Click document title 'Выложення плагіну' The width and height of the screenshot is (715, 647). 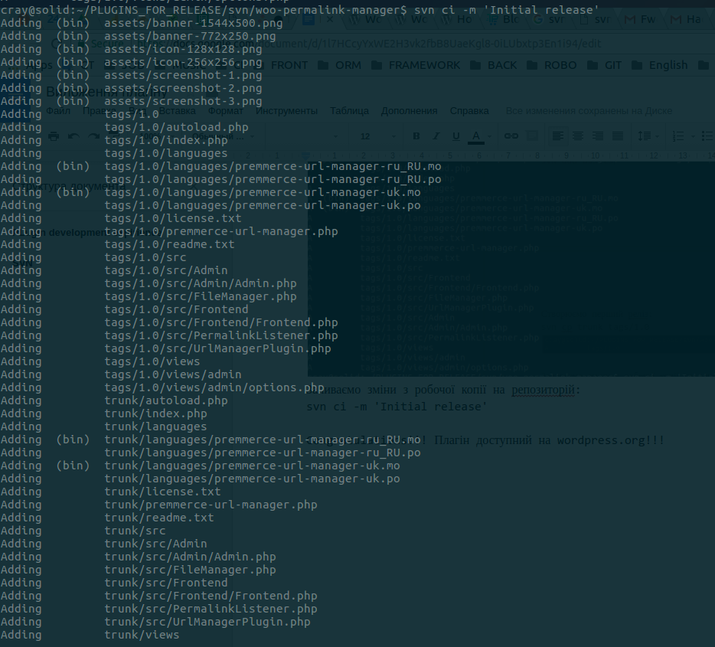click(106, 92)
